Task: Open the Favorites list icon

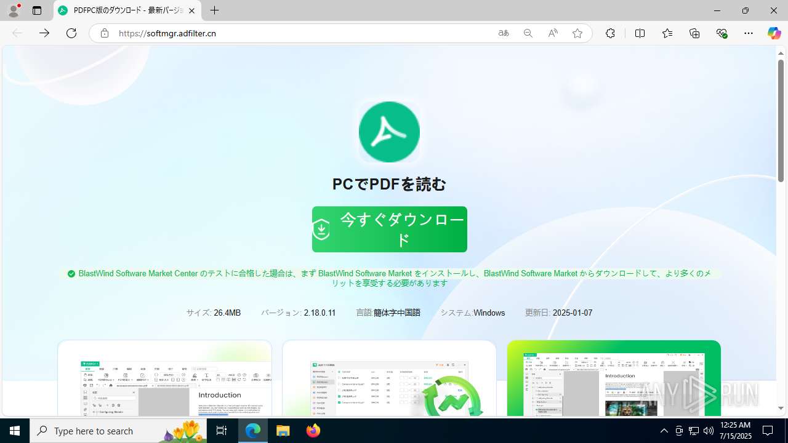Action: point(667,33)
